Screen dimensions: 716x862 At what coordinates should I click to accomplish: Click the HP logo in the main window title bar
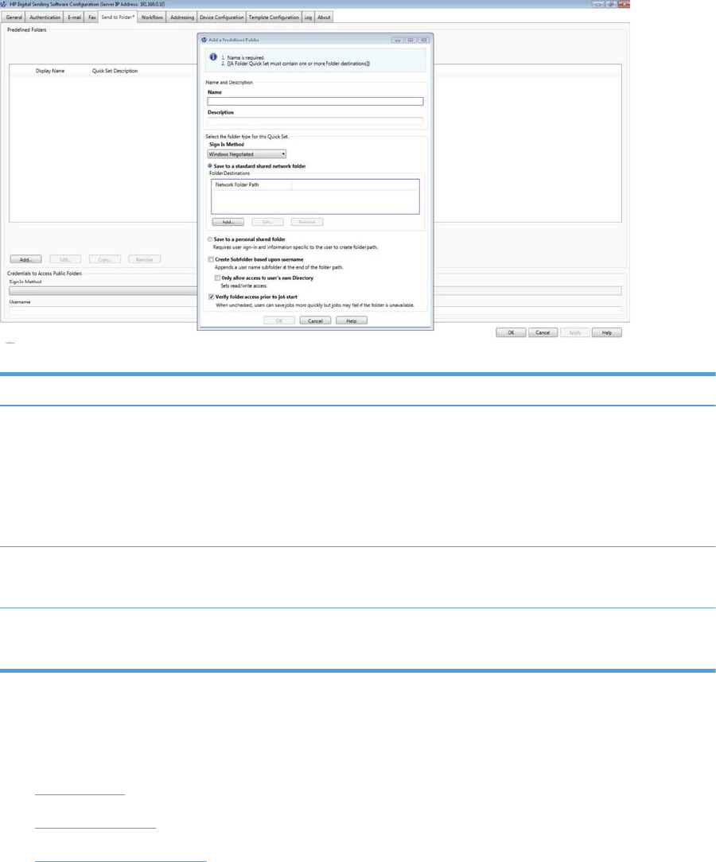[3, 4]
